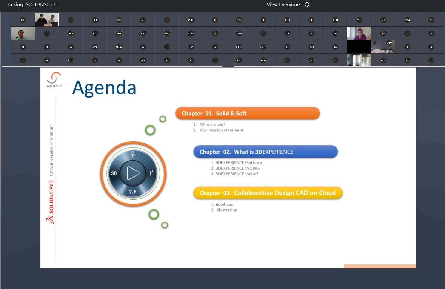Click the up-down chevron beside View Everyone

tap(307, 4)
